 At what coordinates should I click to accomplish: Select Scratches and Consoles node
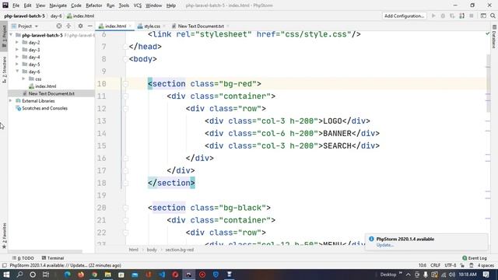tap(44, 108)
